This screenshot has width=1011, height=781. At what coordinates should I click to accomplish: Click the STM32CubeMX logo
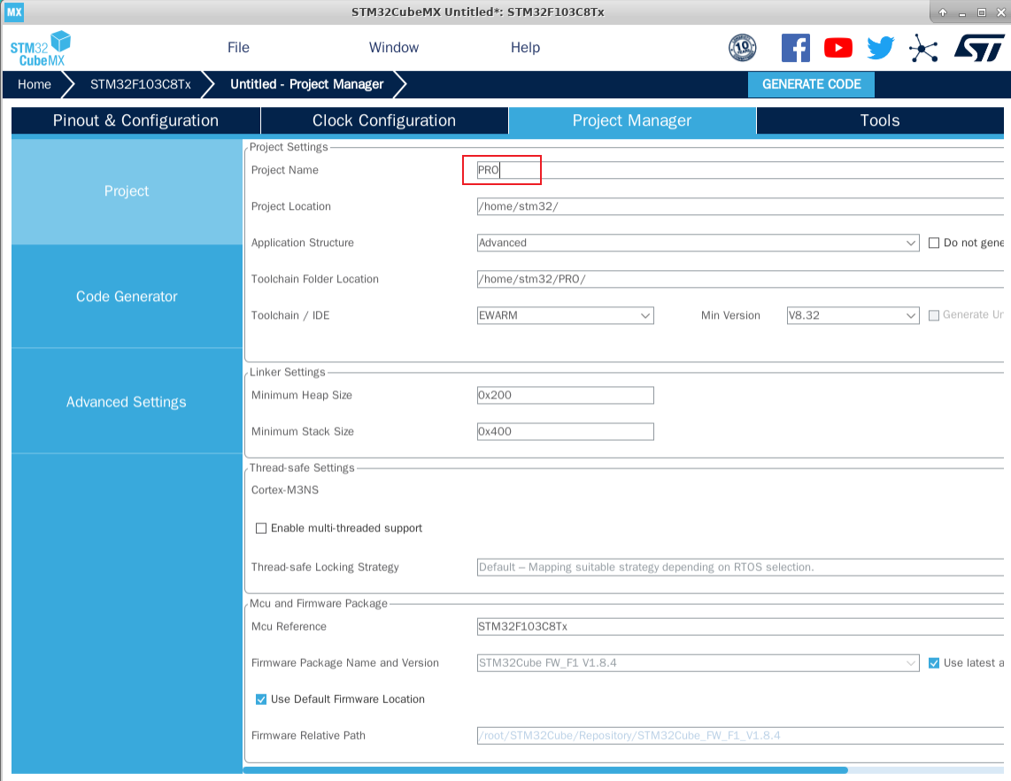coord(40,49)
